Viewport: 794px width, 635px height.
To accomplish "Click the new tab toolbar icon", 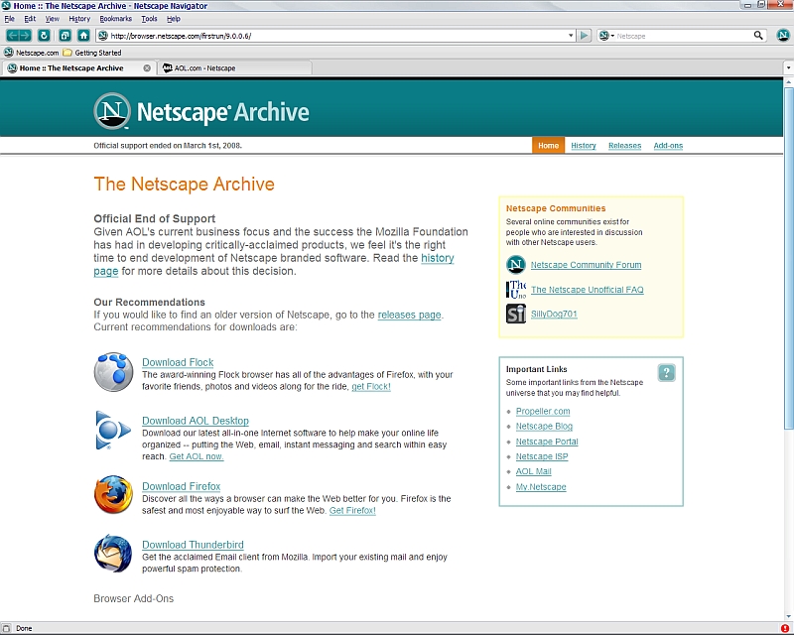I will coord(65,36).
